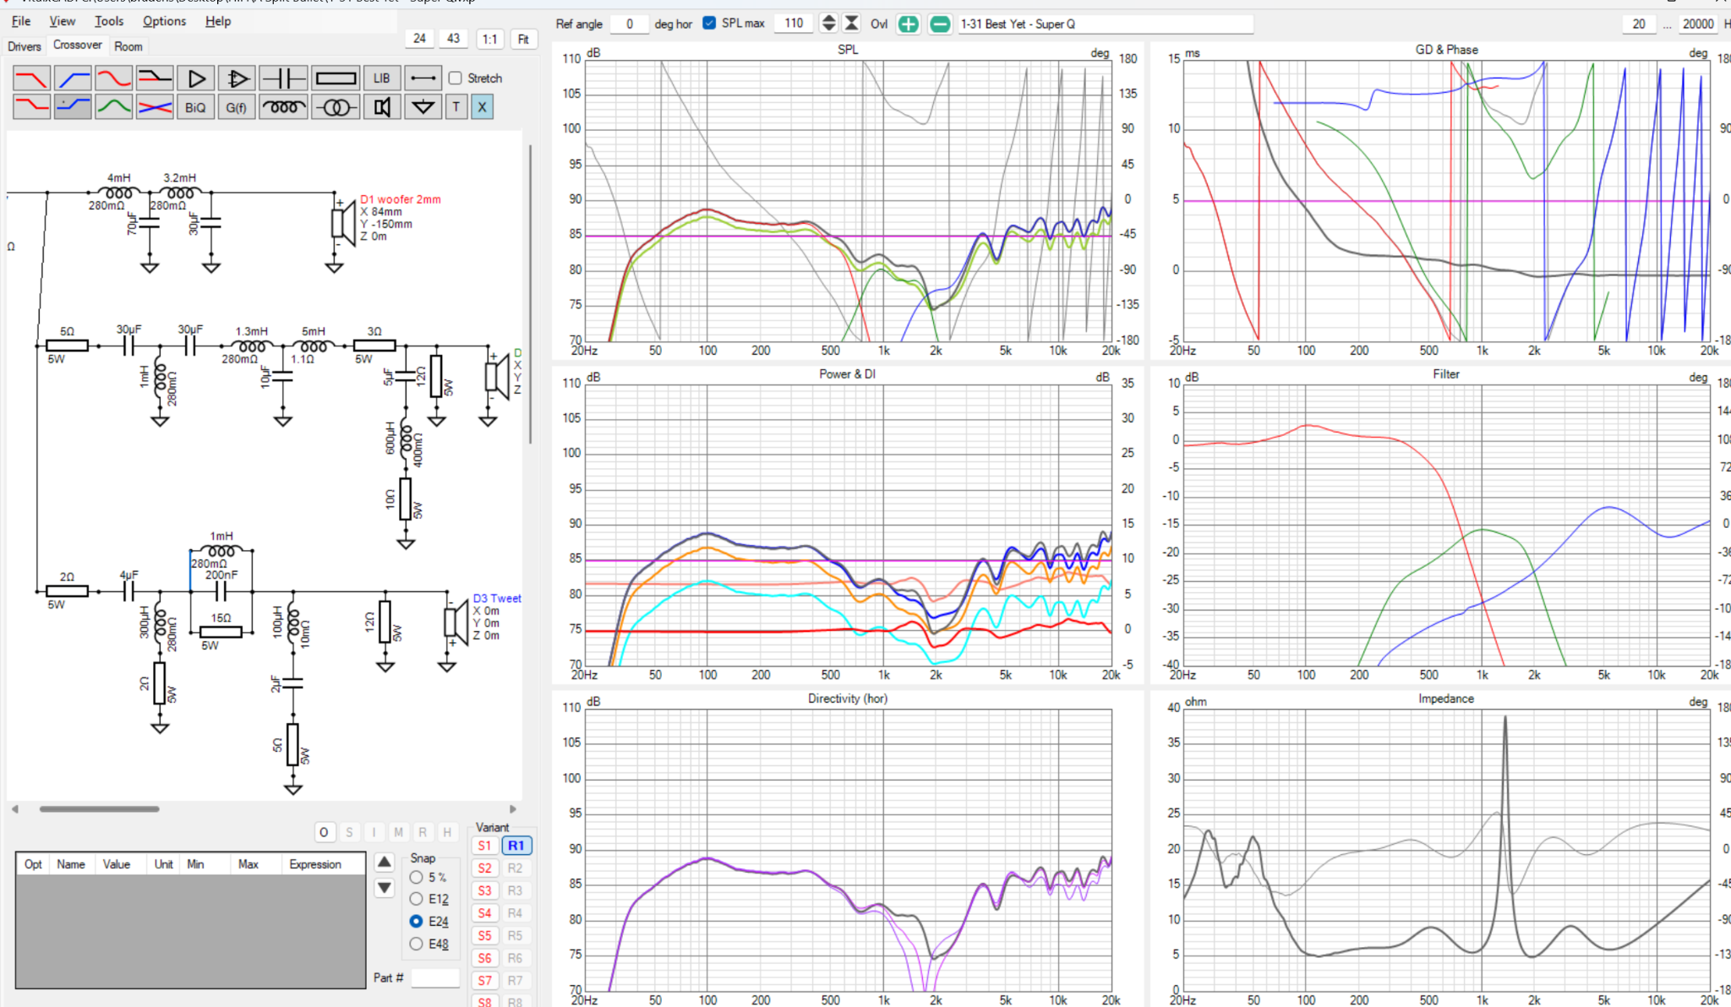The image size is (1731, 1007).
Task: Open the Help menu
Action: [217, 21]
